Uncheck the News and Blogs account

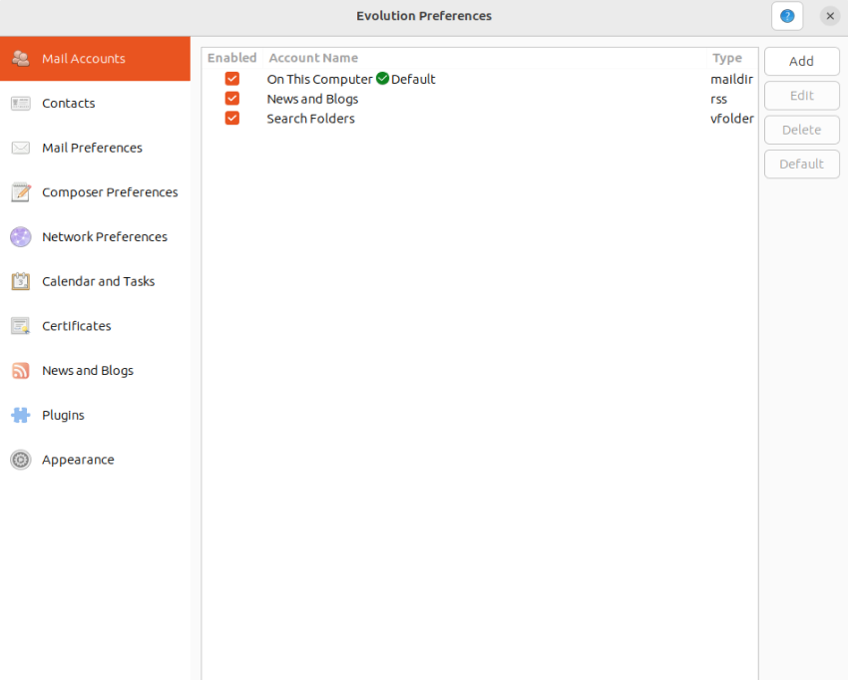(232, 99)
